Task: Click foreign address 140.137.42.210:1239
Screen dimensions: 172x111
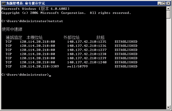Action: point(87,58)
